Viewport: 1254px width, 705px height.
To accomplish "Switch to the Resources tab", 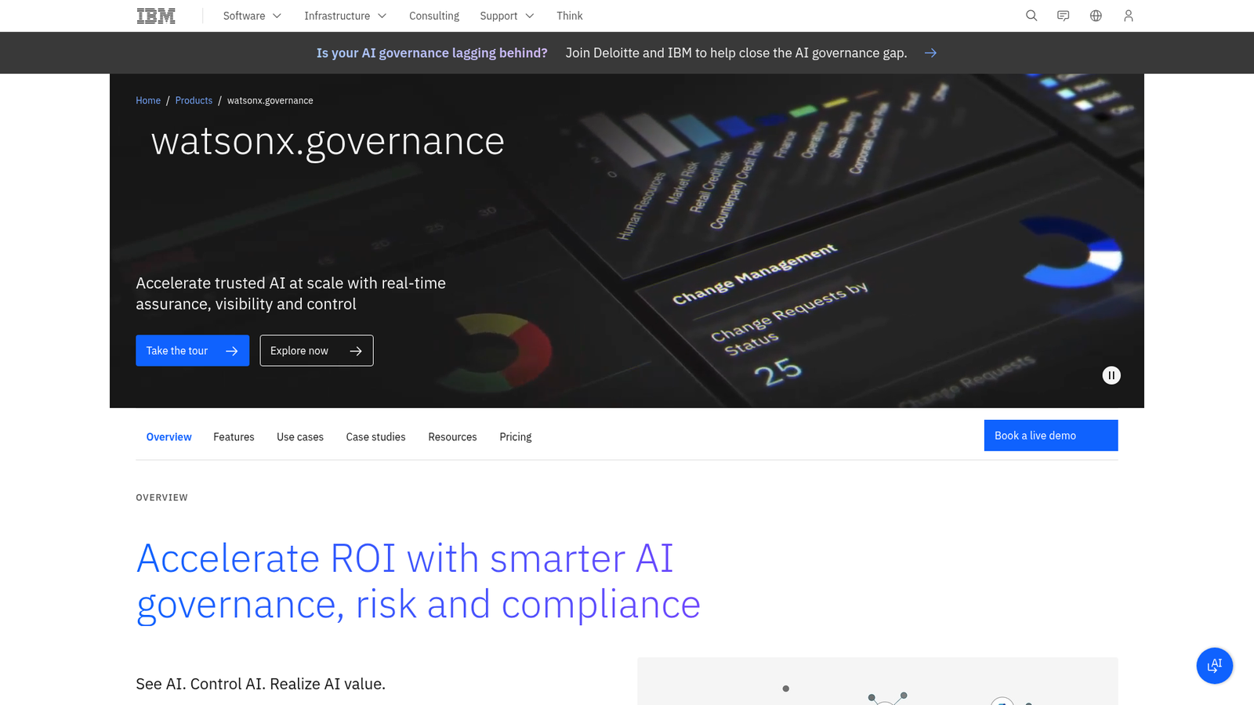I will (452, 437).
